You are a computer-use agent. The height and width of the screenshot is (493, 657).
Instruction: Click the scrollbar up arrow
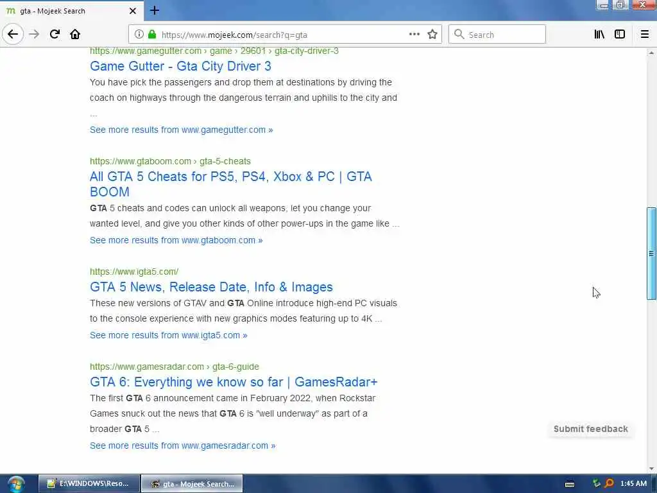[651, 53]
